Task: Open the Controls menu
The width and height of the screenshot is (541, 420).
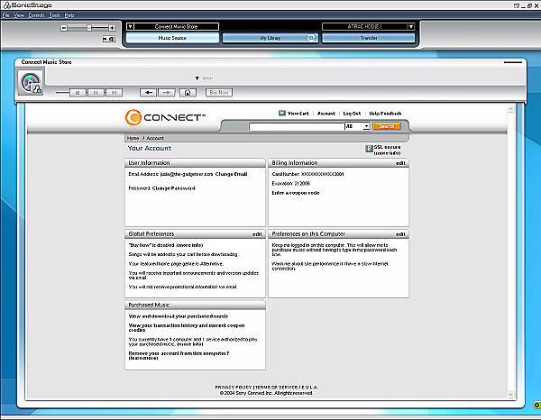Action: [x=36, y=15]
